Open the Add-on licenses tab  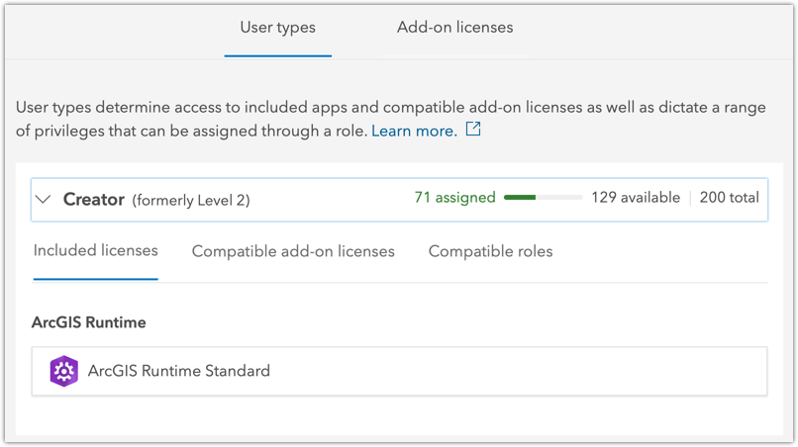click(455, 28)
